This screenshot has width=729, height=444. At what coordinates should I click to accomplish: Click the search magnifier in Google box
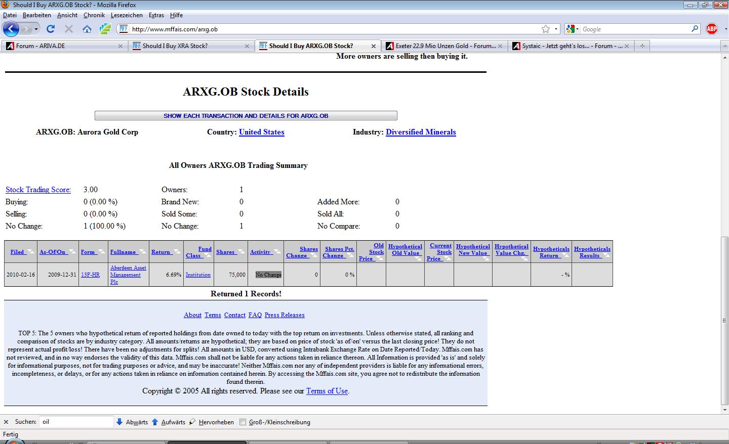tap(695, 29)
